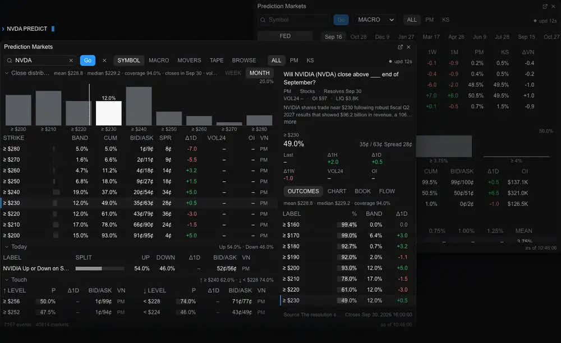
Task: Click the ≥ $160 outcome row
Action: [347, 225]
